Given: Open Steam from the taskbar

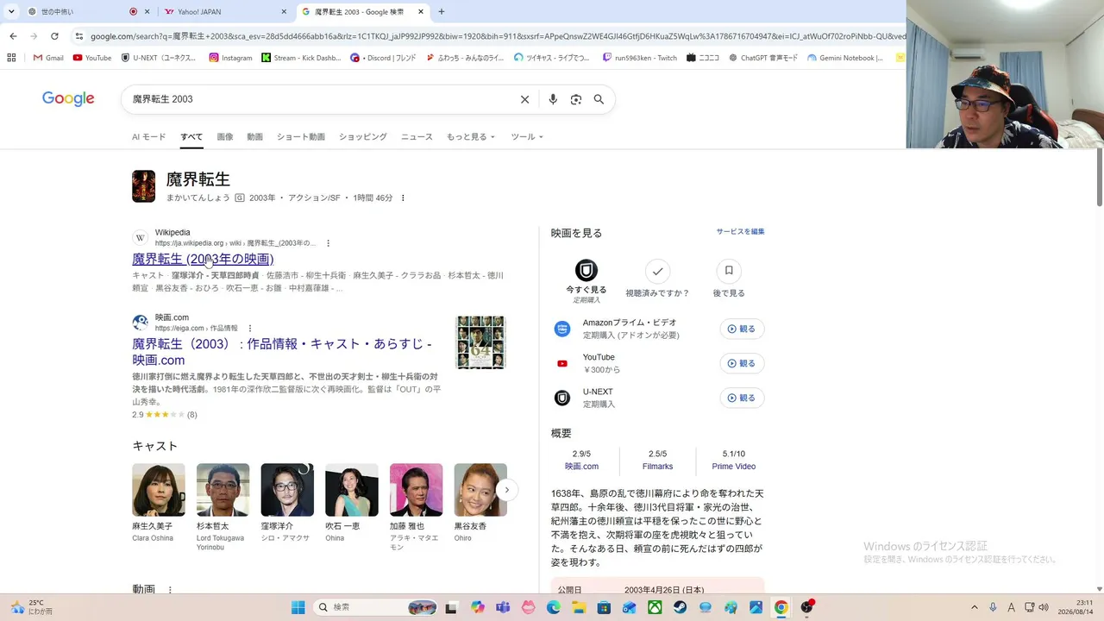Looking at the screenshot, I should pyautogui.click(x=680, y=607).
